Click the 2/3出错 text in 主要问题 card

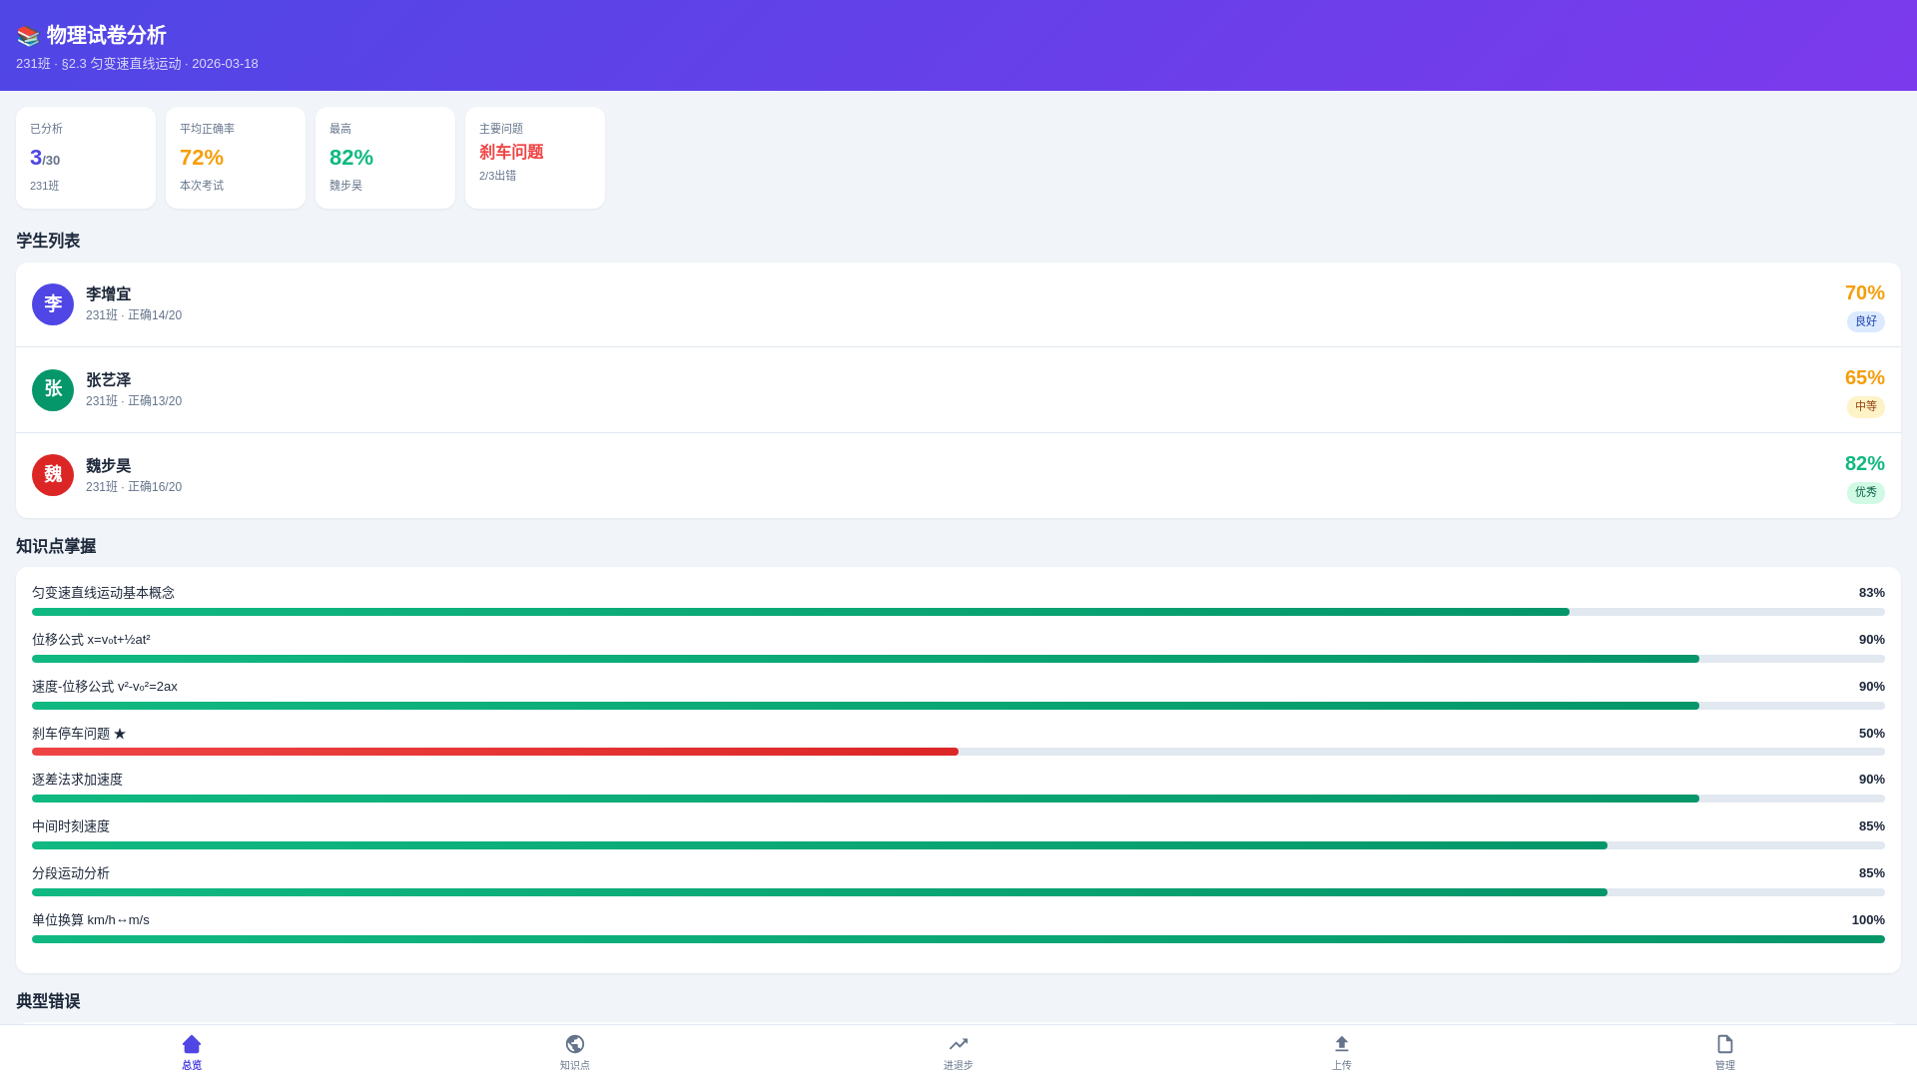[497, 176]
